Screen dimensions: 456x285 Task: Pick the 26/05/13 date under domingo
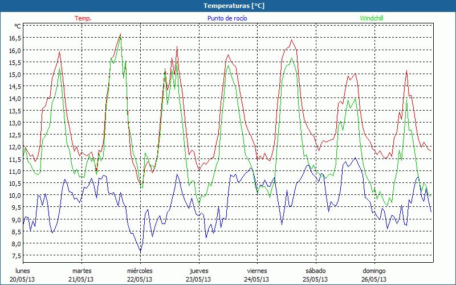pyautogui.click(x=374, y=279)
